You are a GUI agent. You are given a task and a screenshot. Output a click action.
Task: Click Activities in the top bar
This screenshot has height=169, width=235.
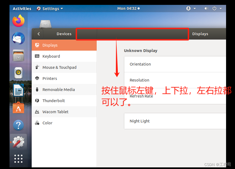(22, 8)
